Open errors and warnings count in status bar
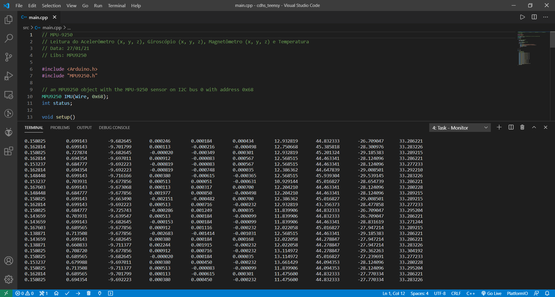This screenshot has height=297, width=555. (x=25, y=293)
